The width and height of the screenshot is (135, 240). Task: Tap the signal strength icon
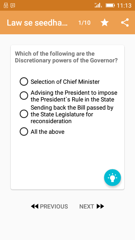click(98, 5)
